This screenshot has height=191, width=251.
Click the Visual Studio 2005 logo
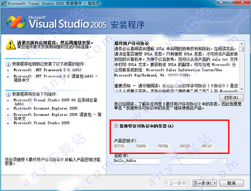(x=16, y=22)
